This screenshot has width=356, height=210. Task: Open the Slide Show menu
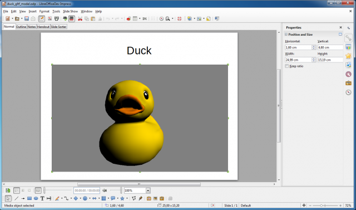point(71,11)
